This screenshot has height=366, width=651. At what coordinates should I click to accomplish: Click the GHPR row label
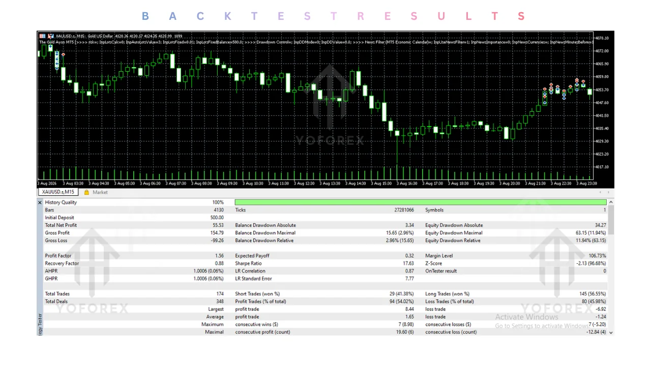coord(51,279)
